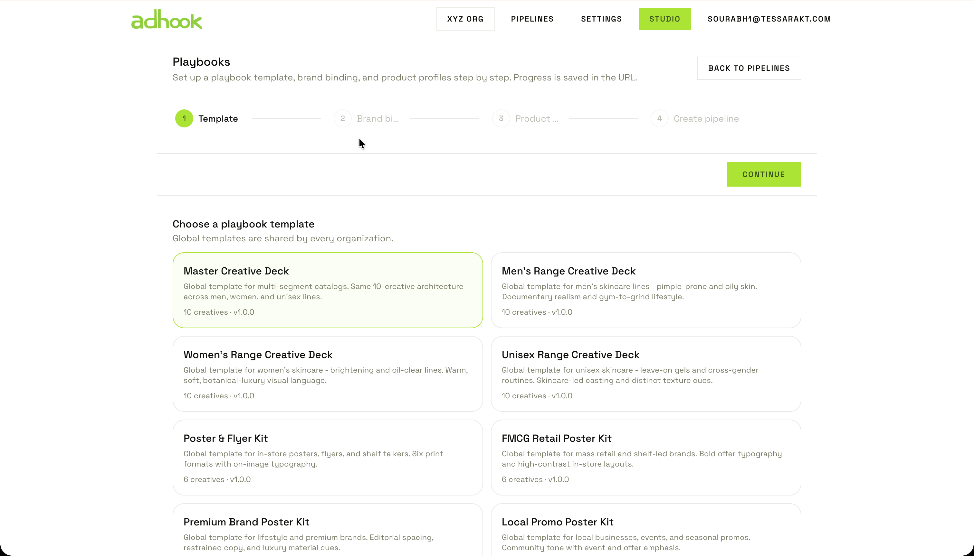Click '6 creatives · v1.0.0' under Poster & Flyer Kit
This screenshot has width=974, height=556.
coord(217,480)
